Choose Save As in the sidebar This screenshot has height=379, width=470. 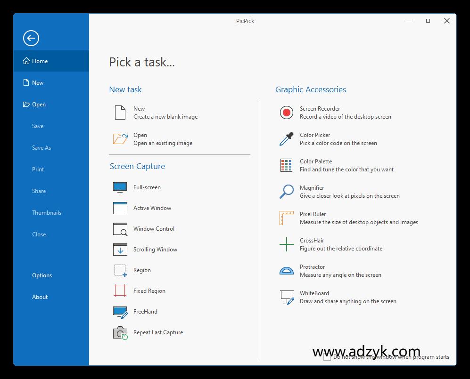coord(51,147)
